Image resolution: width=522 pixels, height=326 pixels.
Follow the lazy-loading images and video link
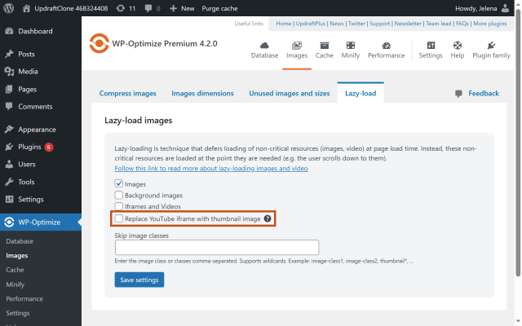(211, 169)
